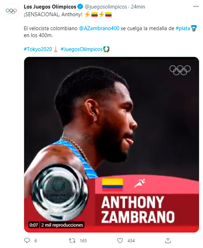The image size is (203, 248).
Task: Play the Anthony Zambrano video
Action: (111, 145)
